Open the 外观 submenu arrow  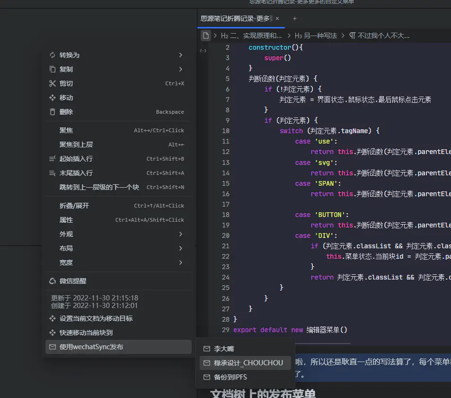coord(181,234)
